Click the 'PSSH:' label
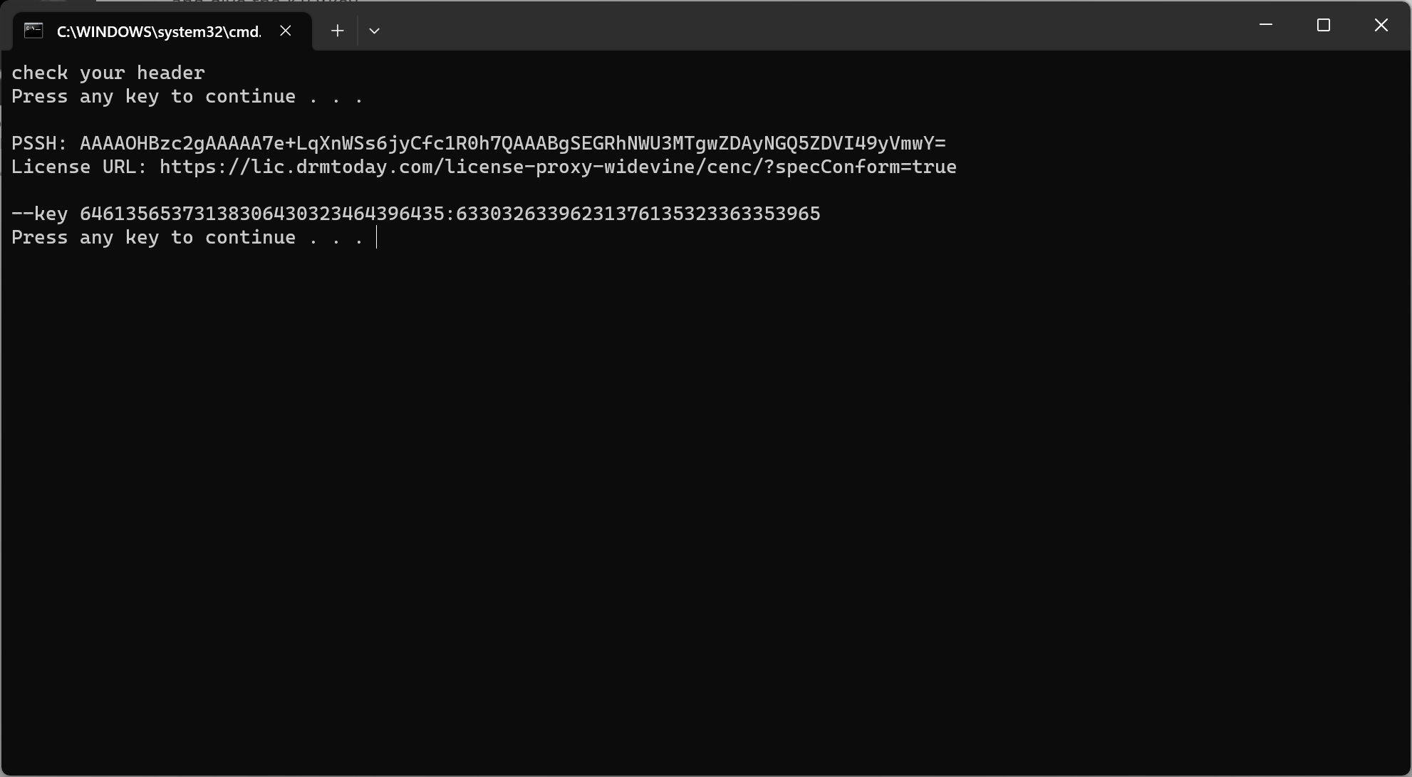This screenshot has width=1412, height=777. pos(40,143)
